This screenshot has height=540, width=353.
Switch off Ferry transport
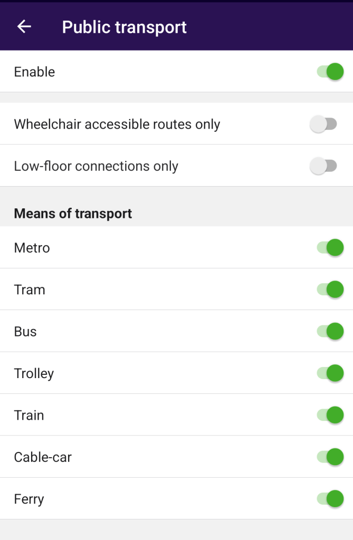click(330, 499)
